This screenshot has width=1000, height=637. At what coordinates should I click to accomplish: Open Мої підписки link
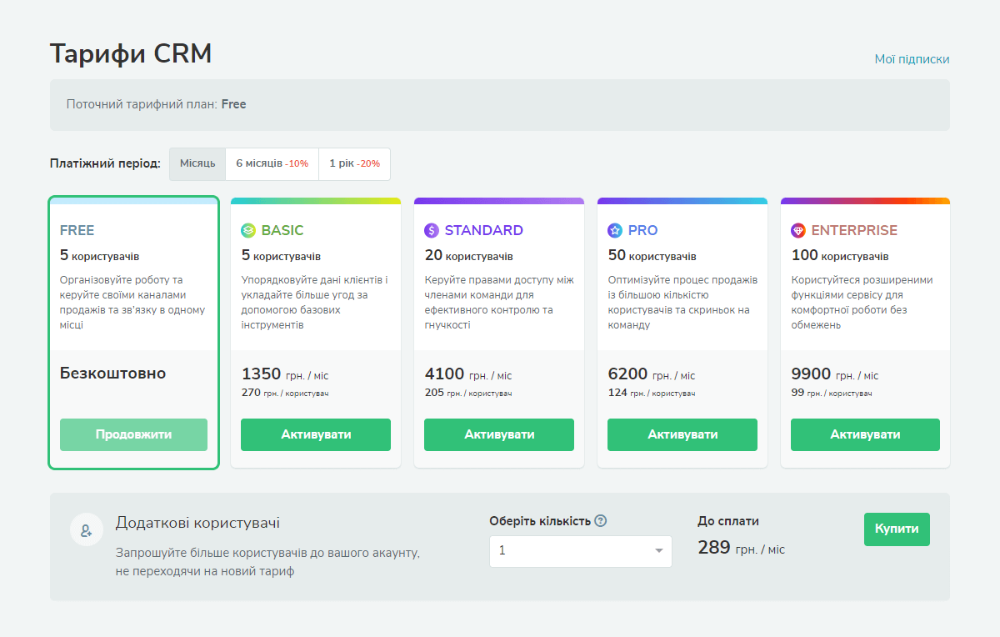pos(912,59)
